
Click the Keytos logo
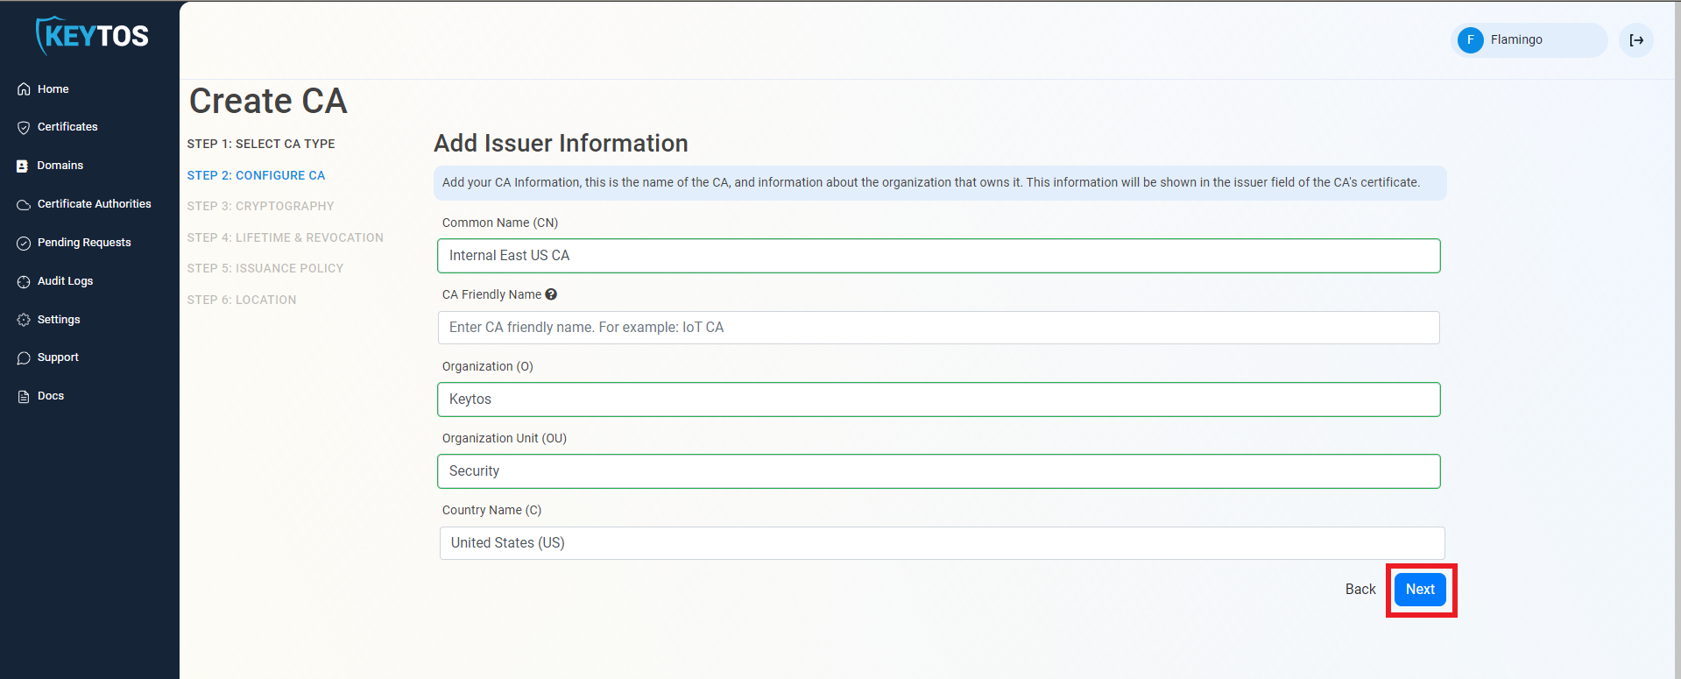[x=92, y=36]
